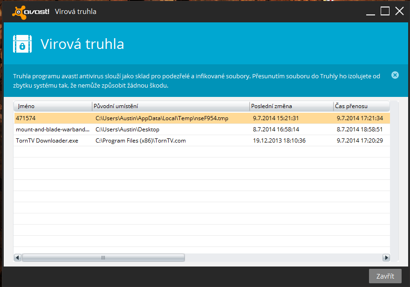Viewport: 410px width, 287px height.
Task: Maximize the Virová truhla window
Action: coord(385,11)
